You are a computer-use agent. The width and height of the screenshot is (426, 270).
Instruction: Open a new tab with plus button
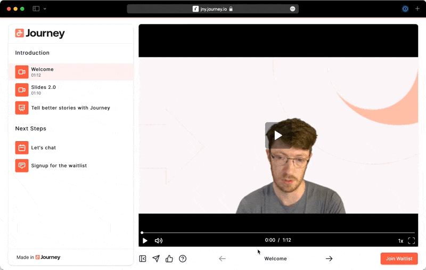click(417, 9)
